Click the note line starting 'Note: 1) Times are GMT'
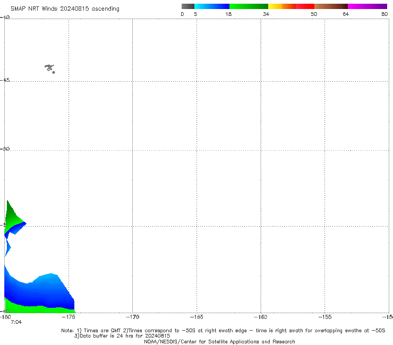 tap(223, 331)
